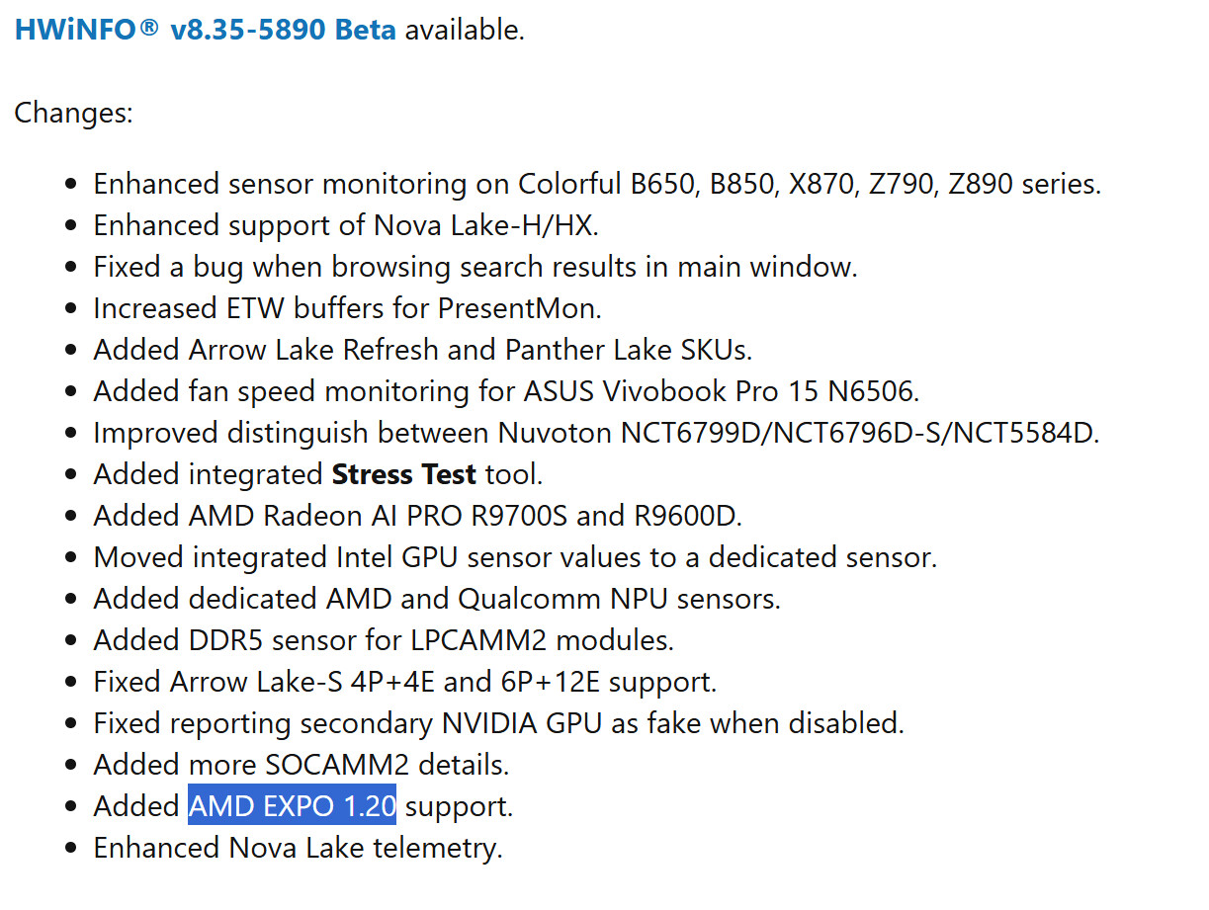Screen dimensions: 1209x910
Task: Click the Qualcomm NPU sensors line
Action: click(437, 599)
